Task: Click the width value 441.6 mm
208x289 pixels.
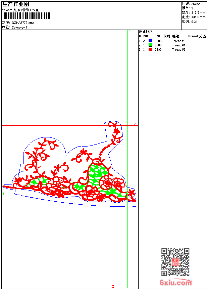Action: (x=198, y=17)
